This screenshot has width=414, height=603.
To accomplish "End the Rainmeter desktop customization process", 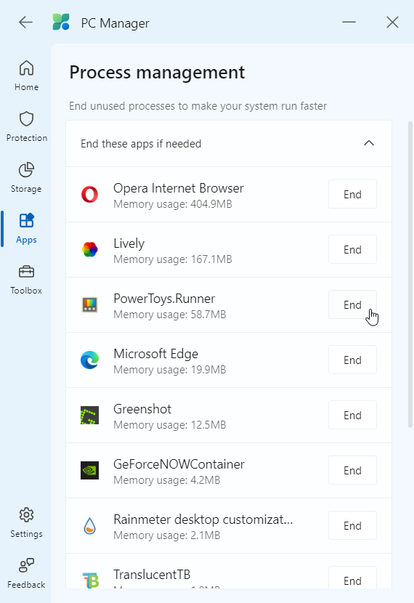I will [x=352, y=526].
